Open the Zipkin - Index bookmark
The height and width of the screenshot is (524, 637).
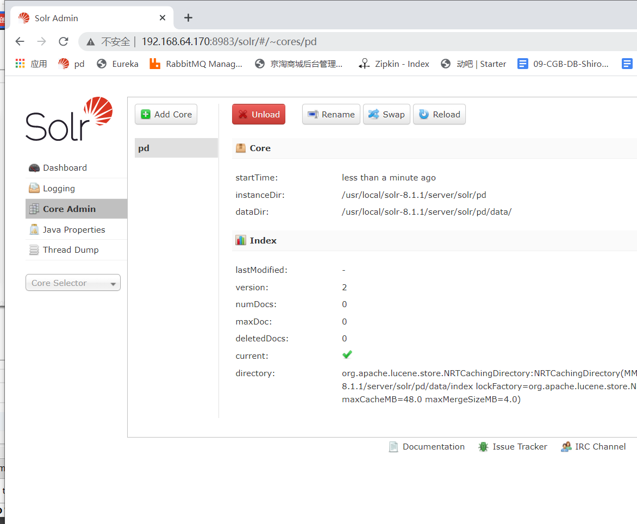394,64
